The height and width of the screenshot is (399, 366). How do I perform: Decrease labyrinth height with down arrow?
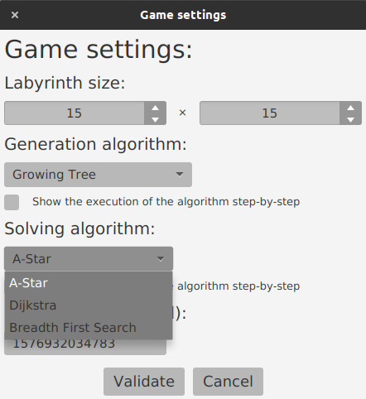[x=350, y=119]
